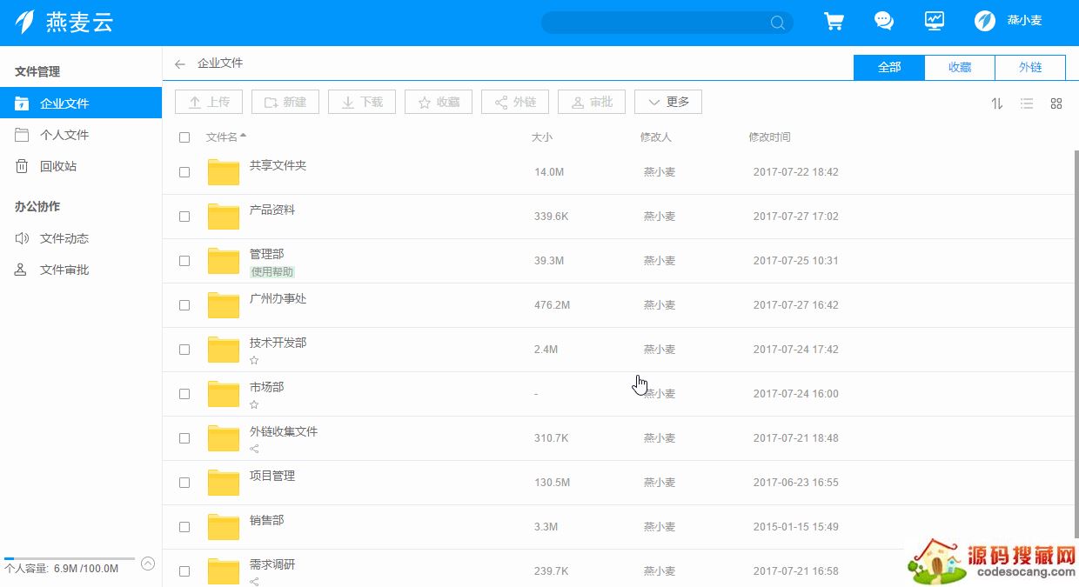Switch to list view icon
The image size is (1079, 587).
tap(1027, 103)
